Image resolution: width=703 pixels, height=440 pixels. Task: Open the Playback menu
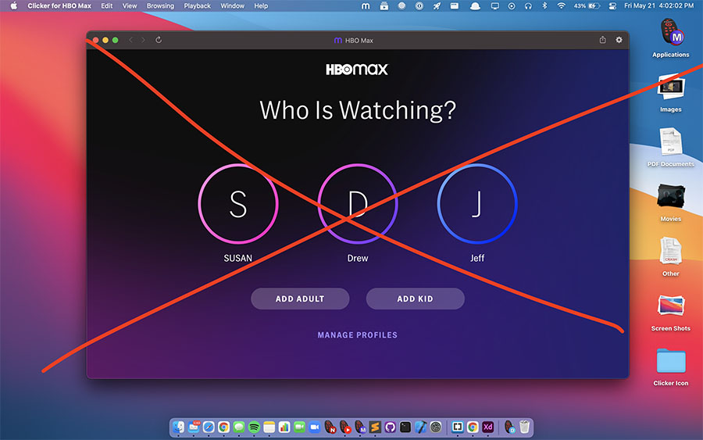198,5
